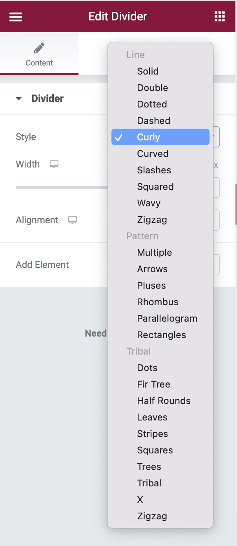Select Parallelogram pattern option
The width and height of the screenshot is (237, 546).
[x=167, y=318]
